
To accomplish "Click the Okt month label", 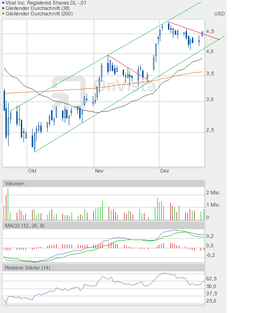I will tap(32, 171).
